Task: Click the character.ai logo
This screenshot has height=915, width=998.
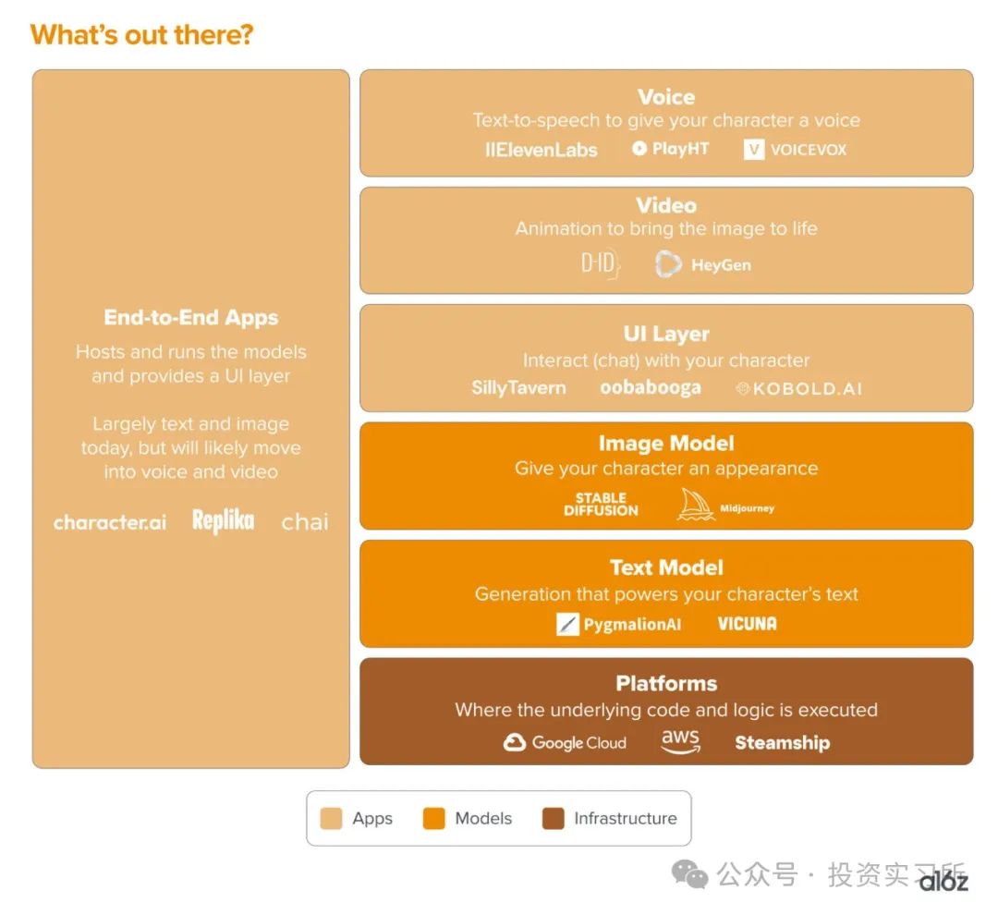Action: click(110, 522)
